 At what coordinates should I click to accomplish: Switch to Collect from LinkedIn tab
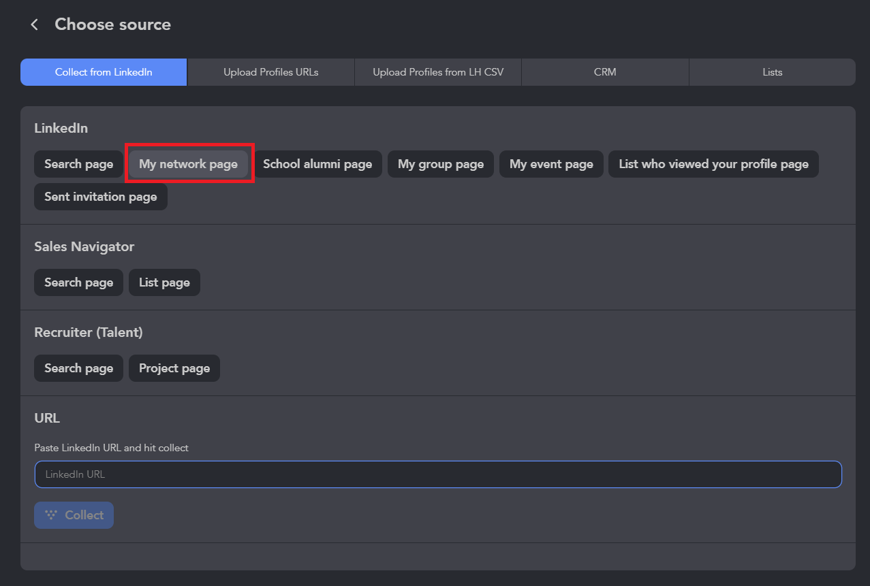point(104,72)
